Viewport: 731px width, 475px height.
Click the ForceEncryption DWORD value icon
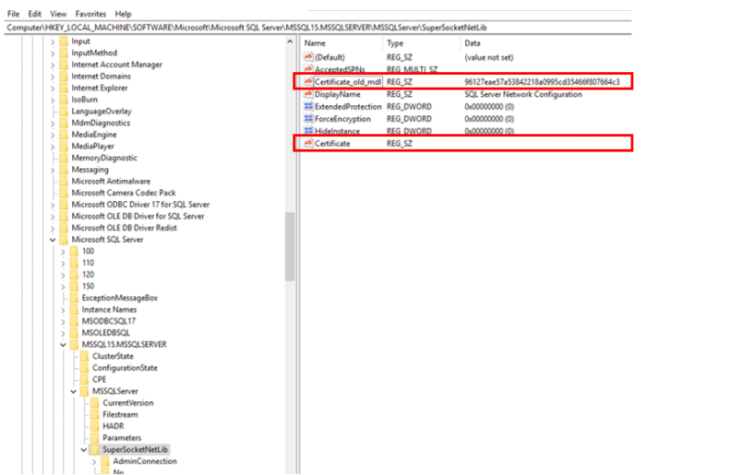click(308, 119)
